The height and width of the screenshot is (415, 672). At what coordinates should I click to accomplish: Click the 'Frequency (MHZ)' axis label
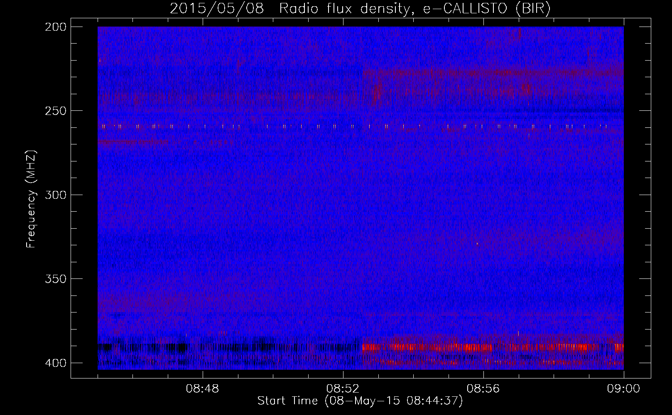[31, 199]
